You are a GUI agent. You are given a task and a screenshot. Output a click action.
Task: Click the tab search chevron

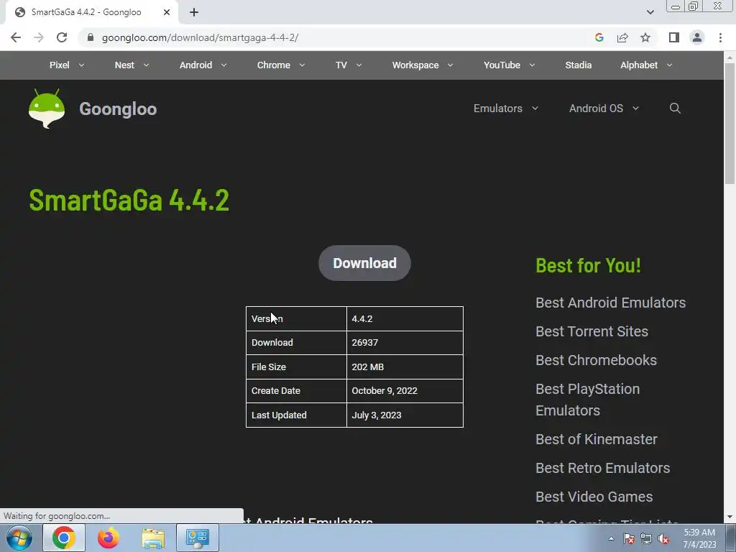650,12
